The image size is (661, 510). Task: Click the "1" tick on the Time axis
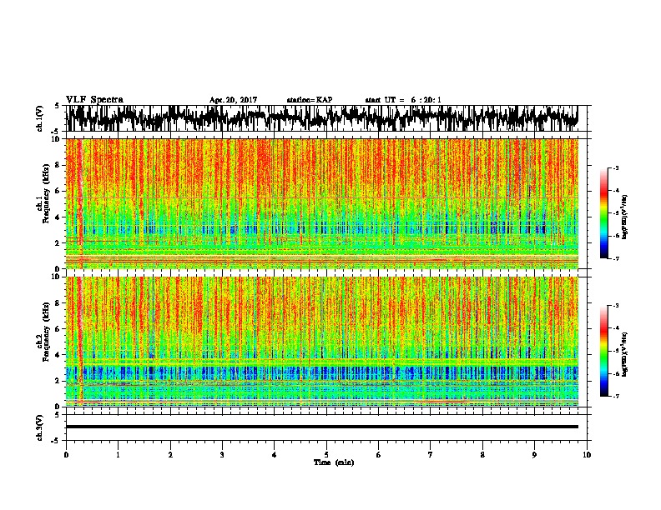coord(118,454)
